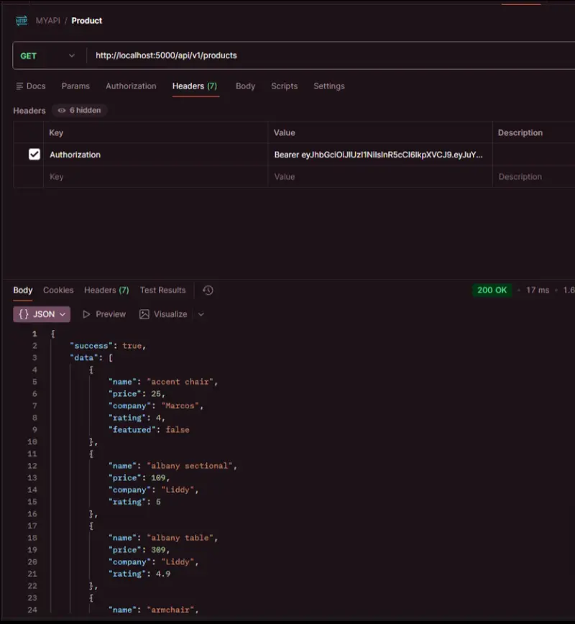575x624 pixels.
Task: Select the response Body tab
Action: tap(23, 290)
